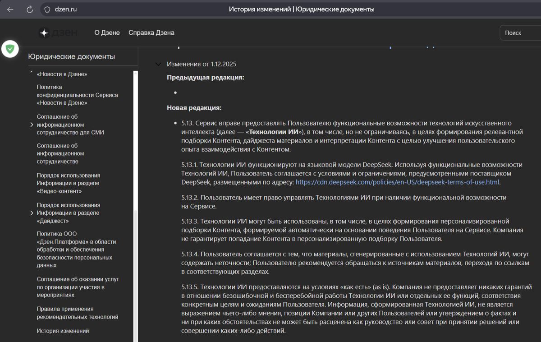Select История изменений in the sidebar
Screen dimensions: 541x342
click(x=63, y=331)
